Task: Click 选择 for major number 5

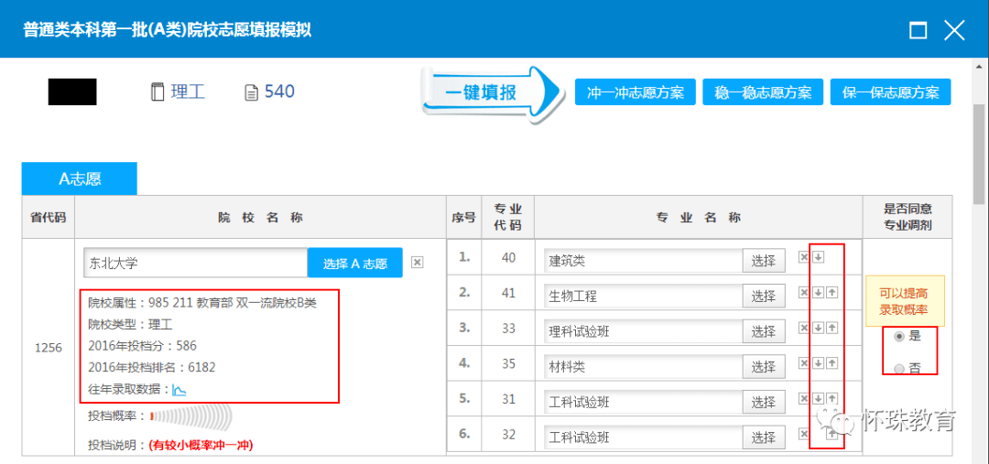Action: tap(764, 402)
